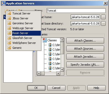Click the libraries list scroll down arrow
109x94 pixels.
(x=62, y=69)
